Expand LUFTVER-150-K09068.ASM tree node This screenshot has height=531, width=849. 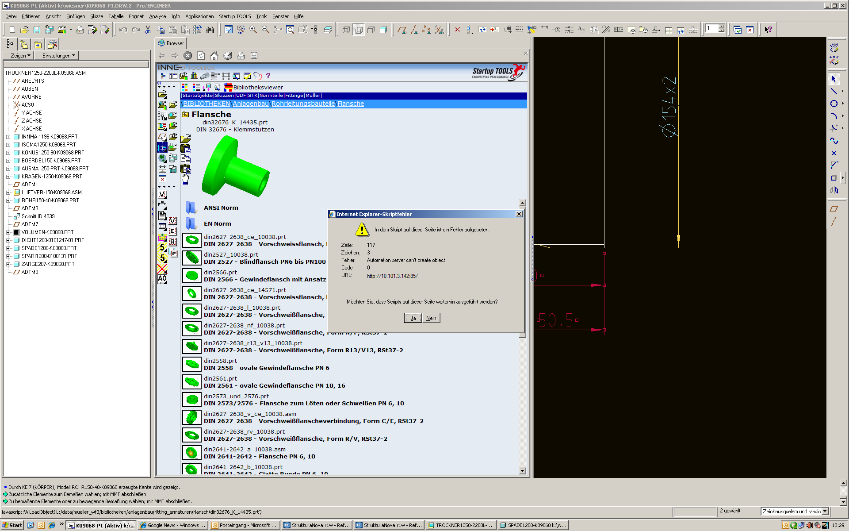pyautogui.click(x=8, y=192)
